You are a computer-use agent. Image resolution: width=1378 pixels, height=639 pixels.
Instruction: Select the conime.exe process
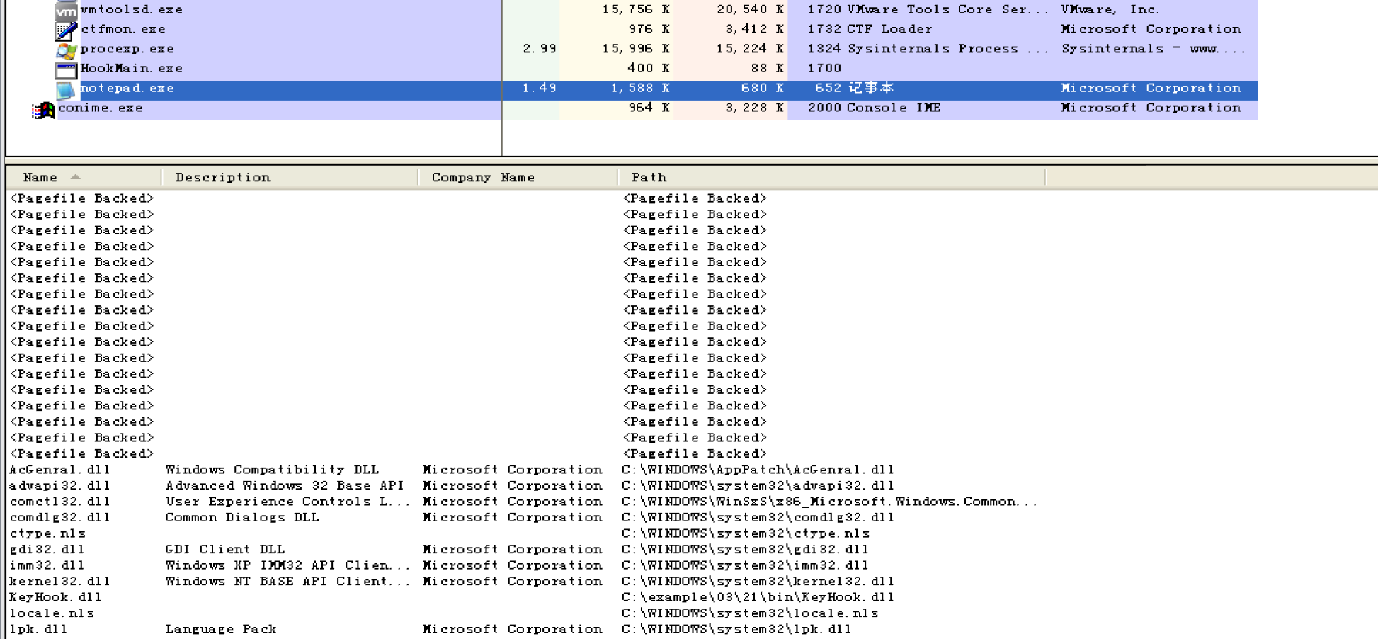[x=101, y=108]
